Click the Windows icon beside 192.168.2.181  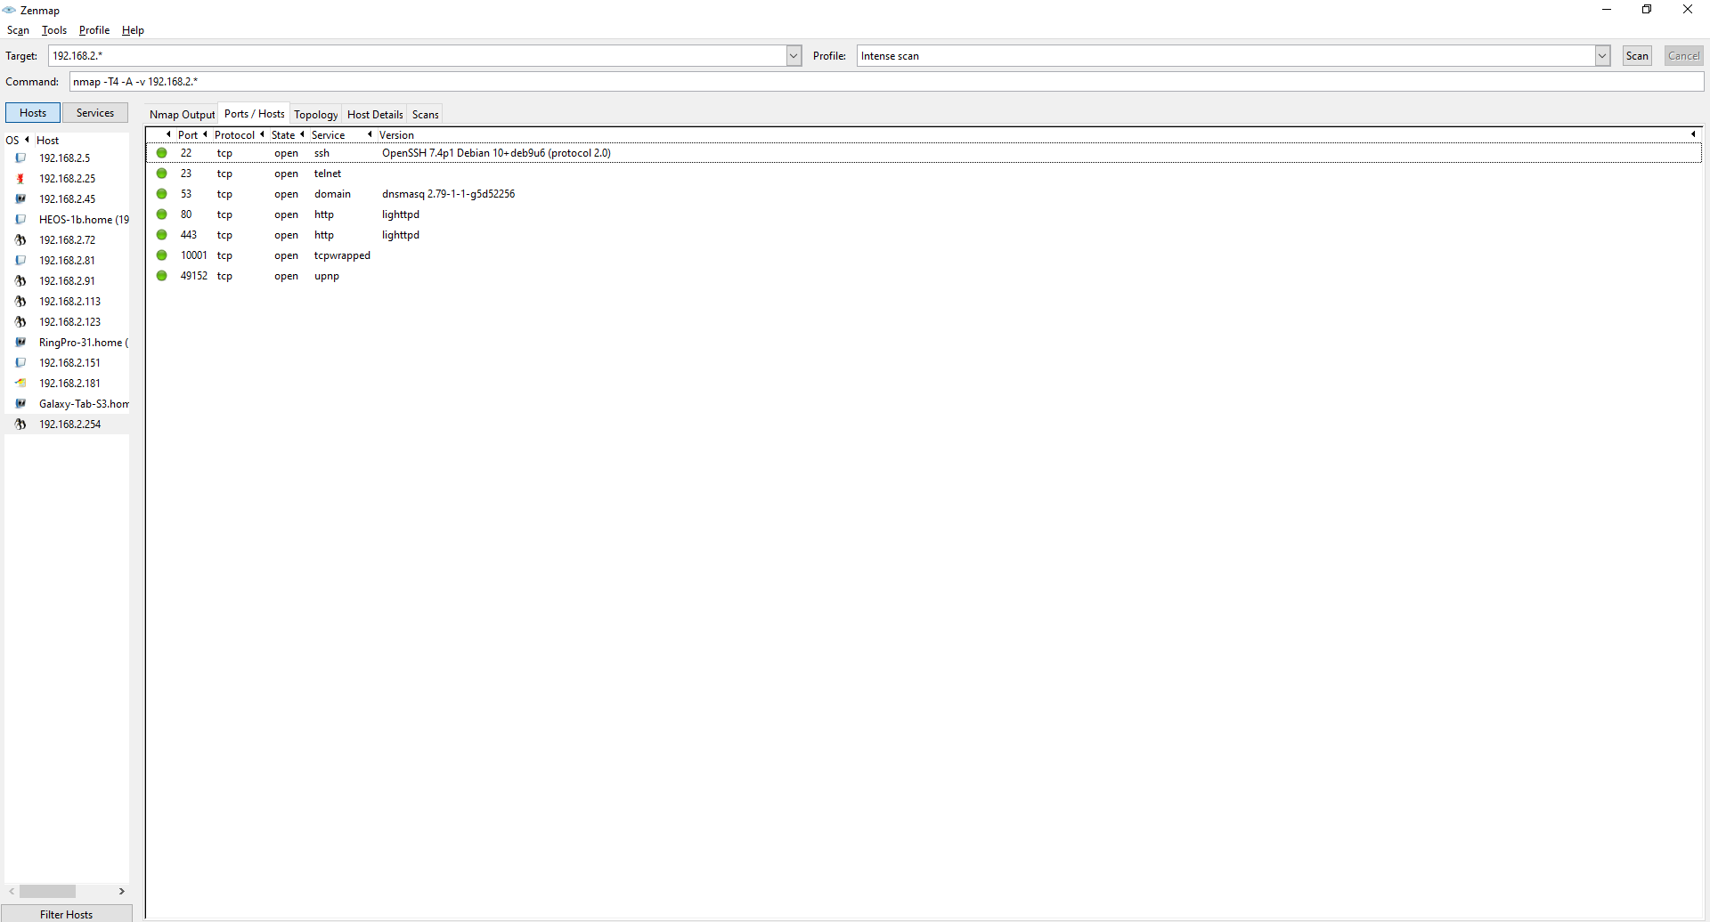pos(20,384)
